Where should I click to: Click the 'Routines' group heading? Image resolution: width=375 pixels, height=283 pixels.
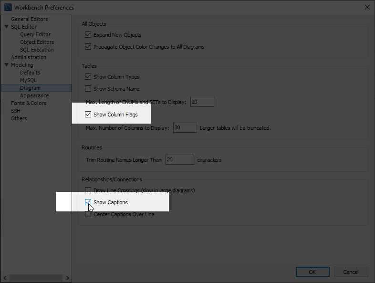coord(92,147)
